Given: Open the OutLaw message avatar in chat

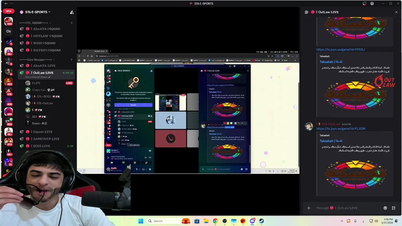Looking at the screenshot, I should tap(309, 126).
